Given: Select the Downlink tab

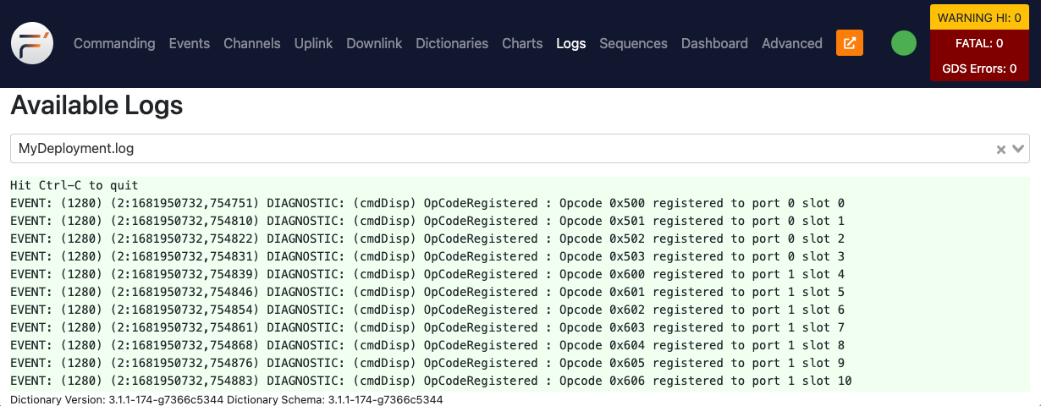Looking at the screenshot, I should click(x=374, y=43).
